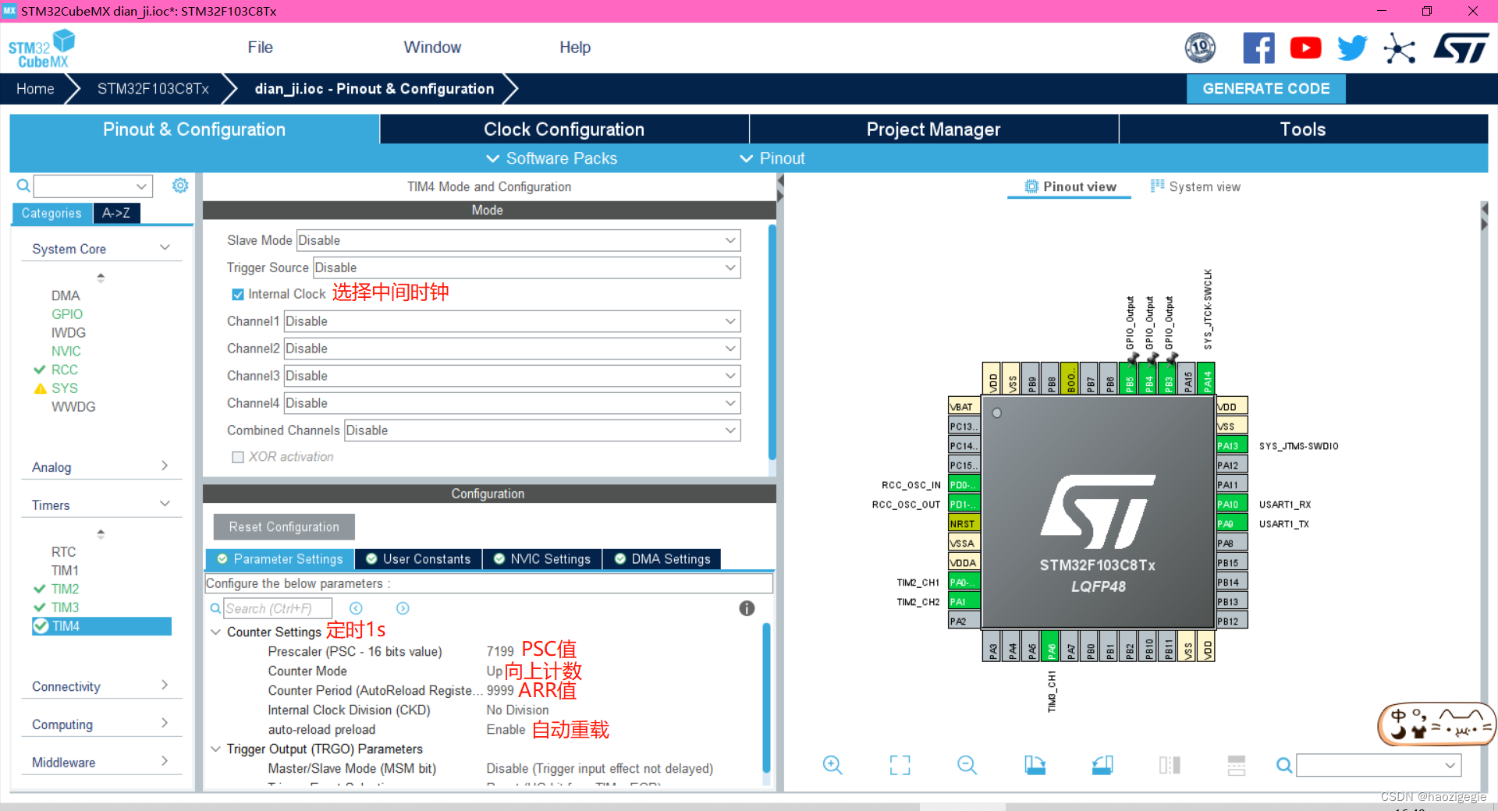Open the File menu
Viewport: 1498px width, 811px height.
260,48
